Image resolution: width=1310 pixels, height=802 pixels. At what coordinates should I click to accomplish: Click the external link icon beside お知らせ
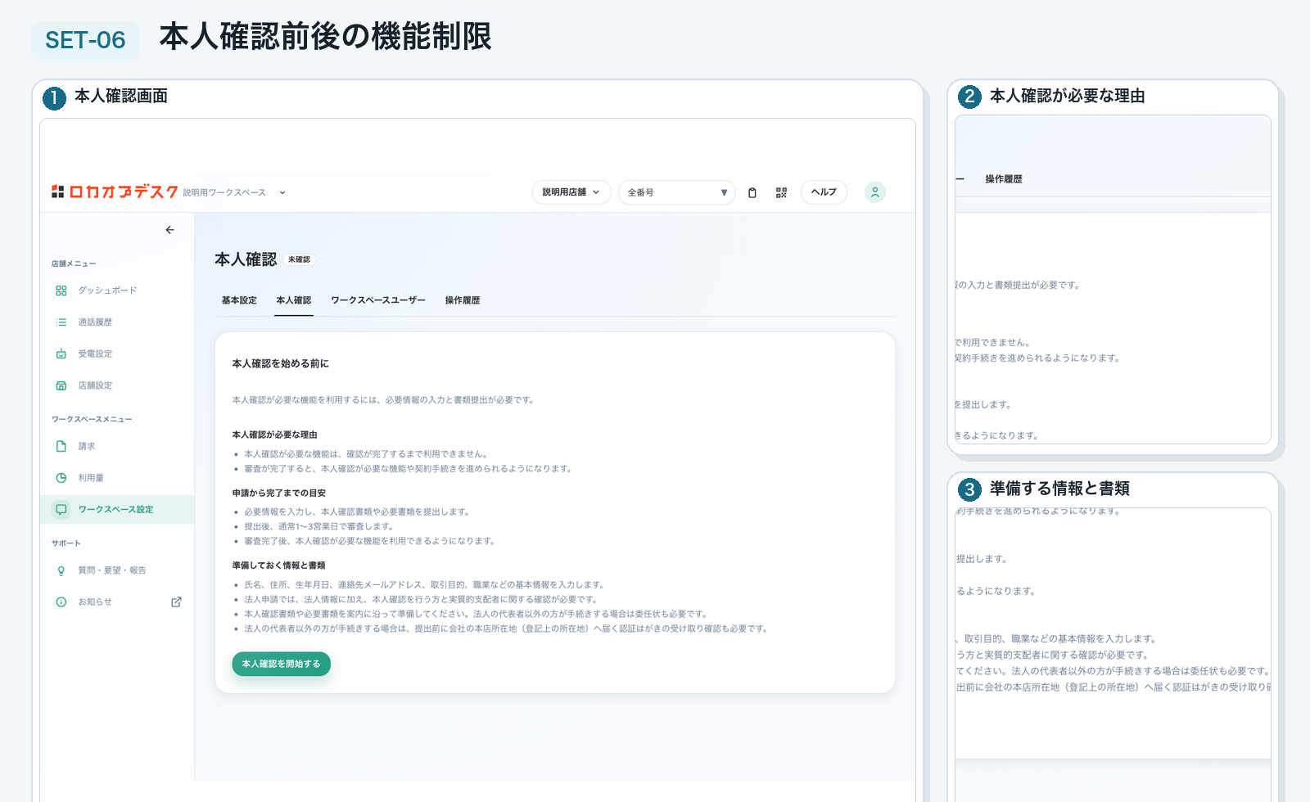point(176,601)
